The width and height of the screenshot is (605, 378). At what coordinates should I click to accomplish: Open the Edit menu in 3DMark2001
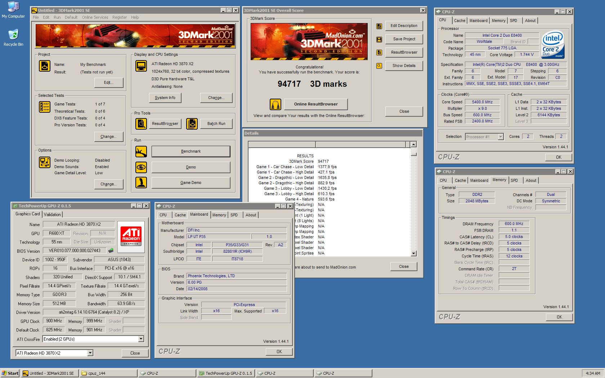[x=46, y=17]
